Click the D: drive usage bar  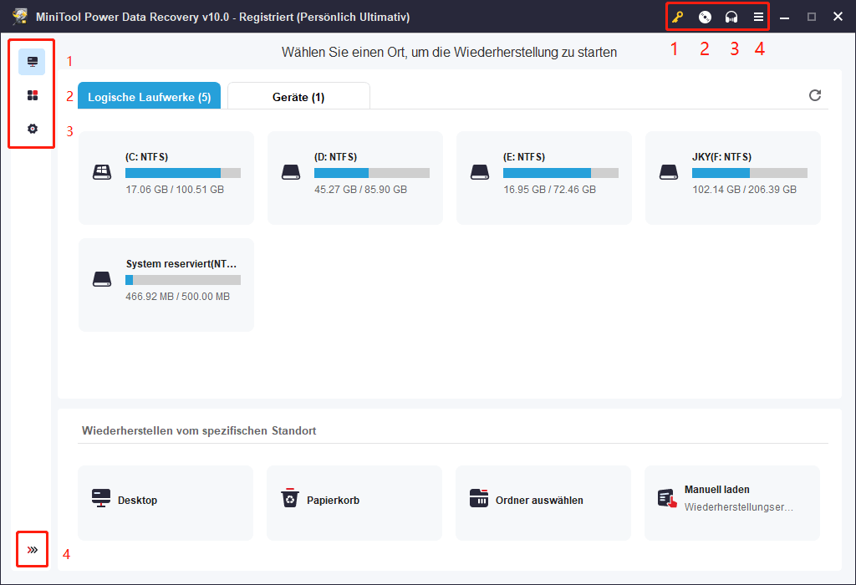coord(372,173)
